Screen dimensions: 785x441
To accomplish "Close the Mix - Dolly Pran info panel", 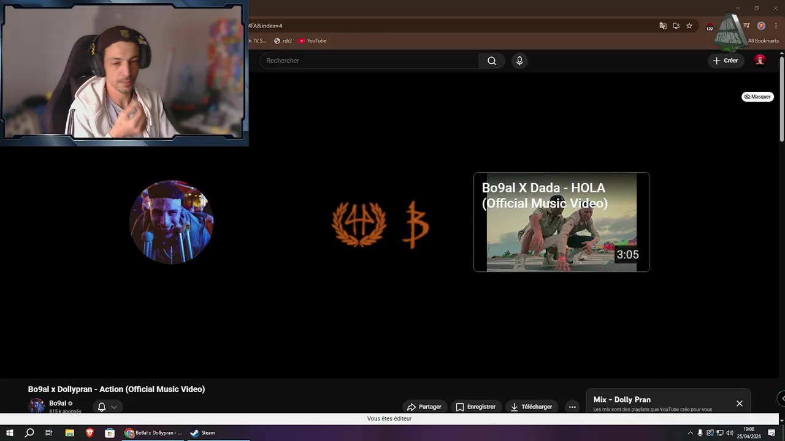I will [740, 404].
